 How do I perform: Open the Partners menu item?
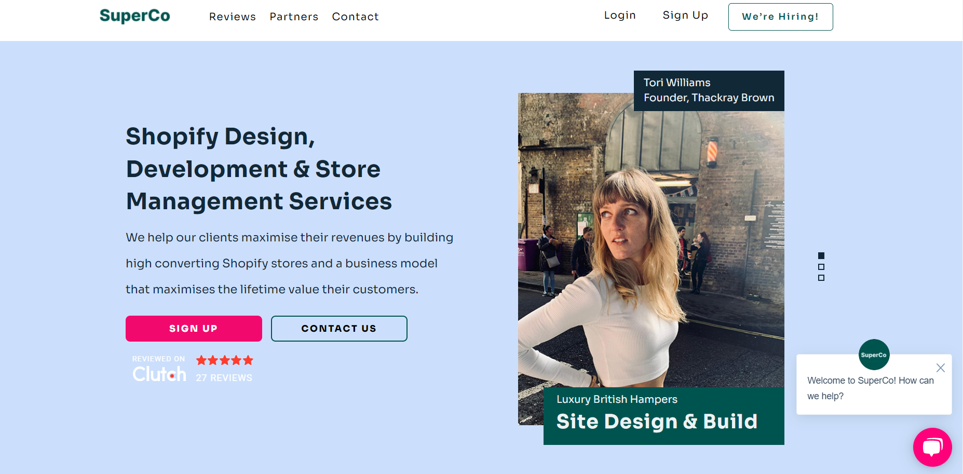[x=294, y=17]
